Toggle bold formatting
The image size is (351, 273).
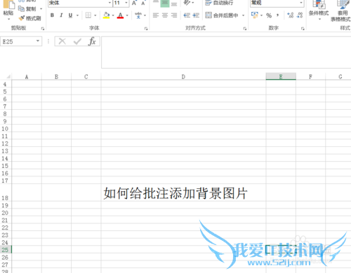coord(52,15)
